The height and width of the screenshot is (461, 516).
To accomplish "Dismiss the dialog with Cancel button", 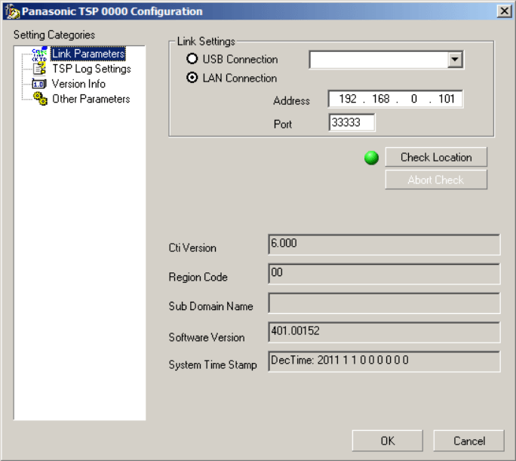I will coord(468,441).
